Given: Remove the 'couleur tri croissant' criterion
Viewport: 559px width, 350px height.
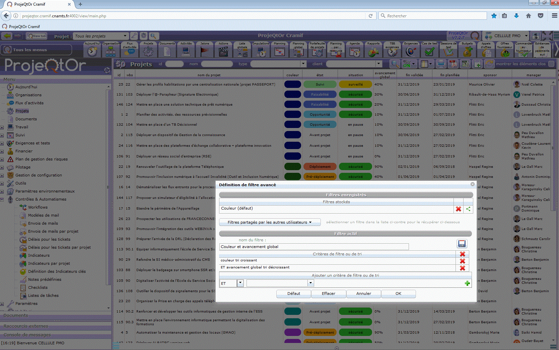Looking at the screenshot, I should (x=462, y=261).
